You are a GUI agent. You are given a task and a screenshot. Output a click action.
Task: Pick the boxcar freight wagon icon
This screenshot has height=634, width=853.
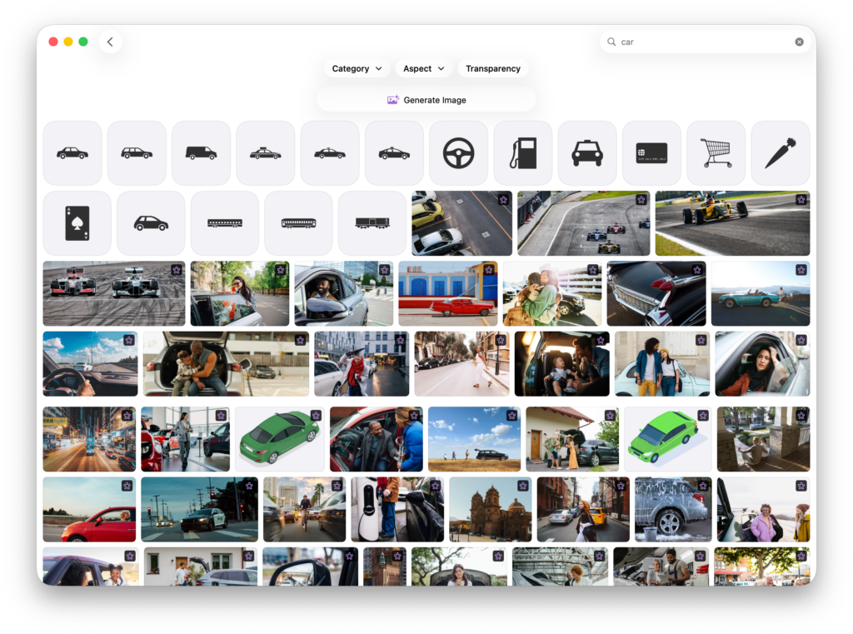click(x=372, y=223)
